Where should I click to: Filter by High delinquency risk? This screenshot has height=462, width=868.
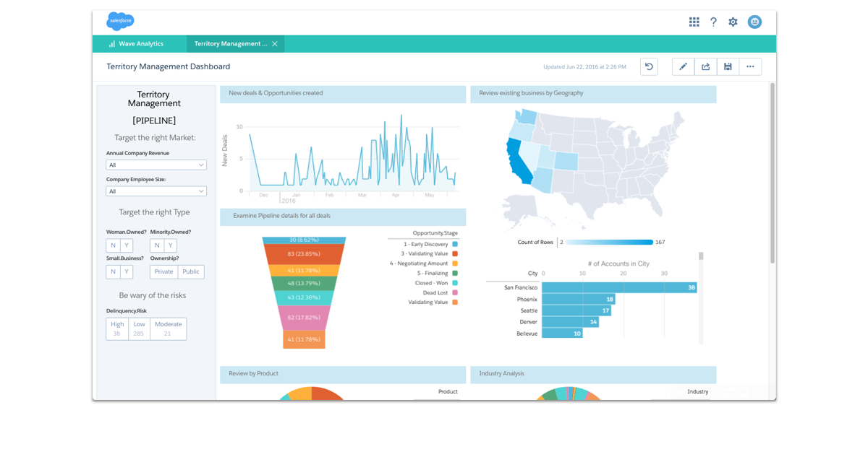click(x=117, y=328)
